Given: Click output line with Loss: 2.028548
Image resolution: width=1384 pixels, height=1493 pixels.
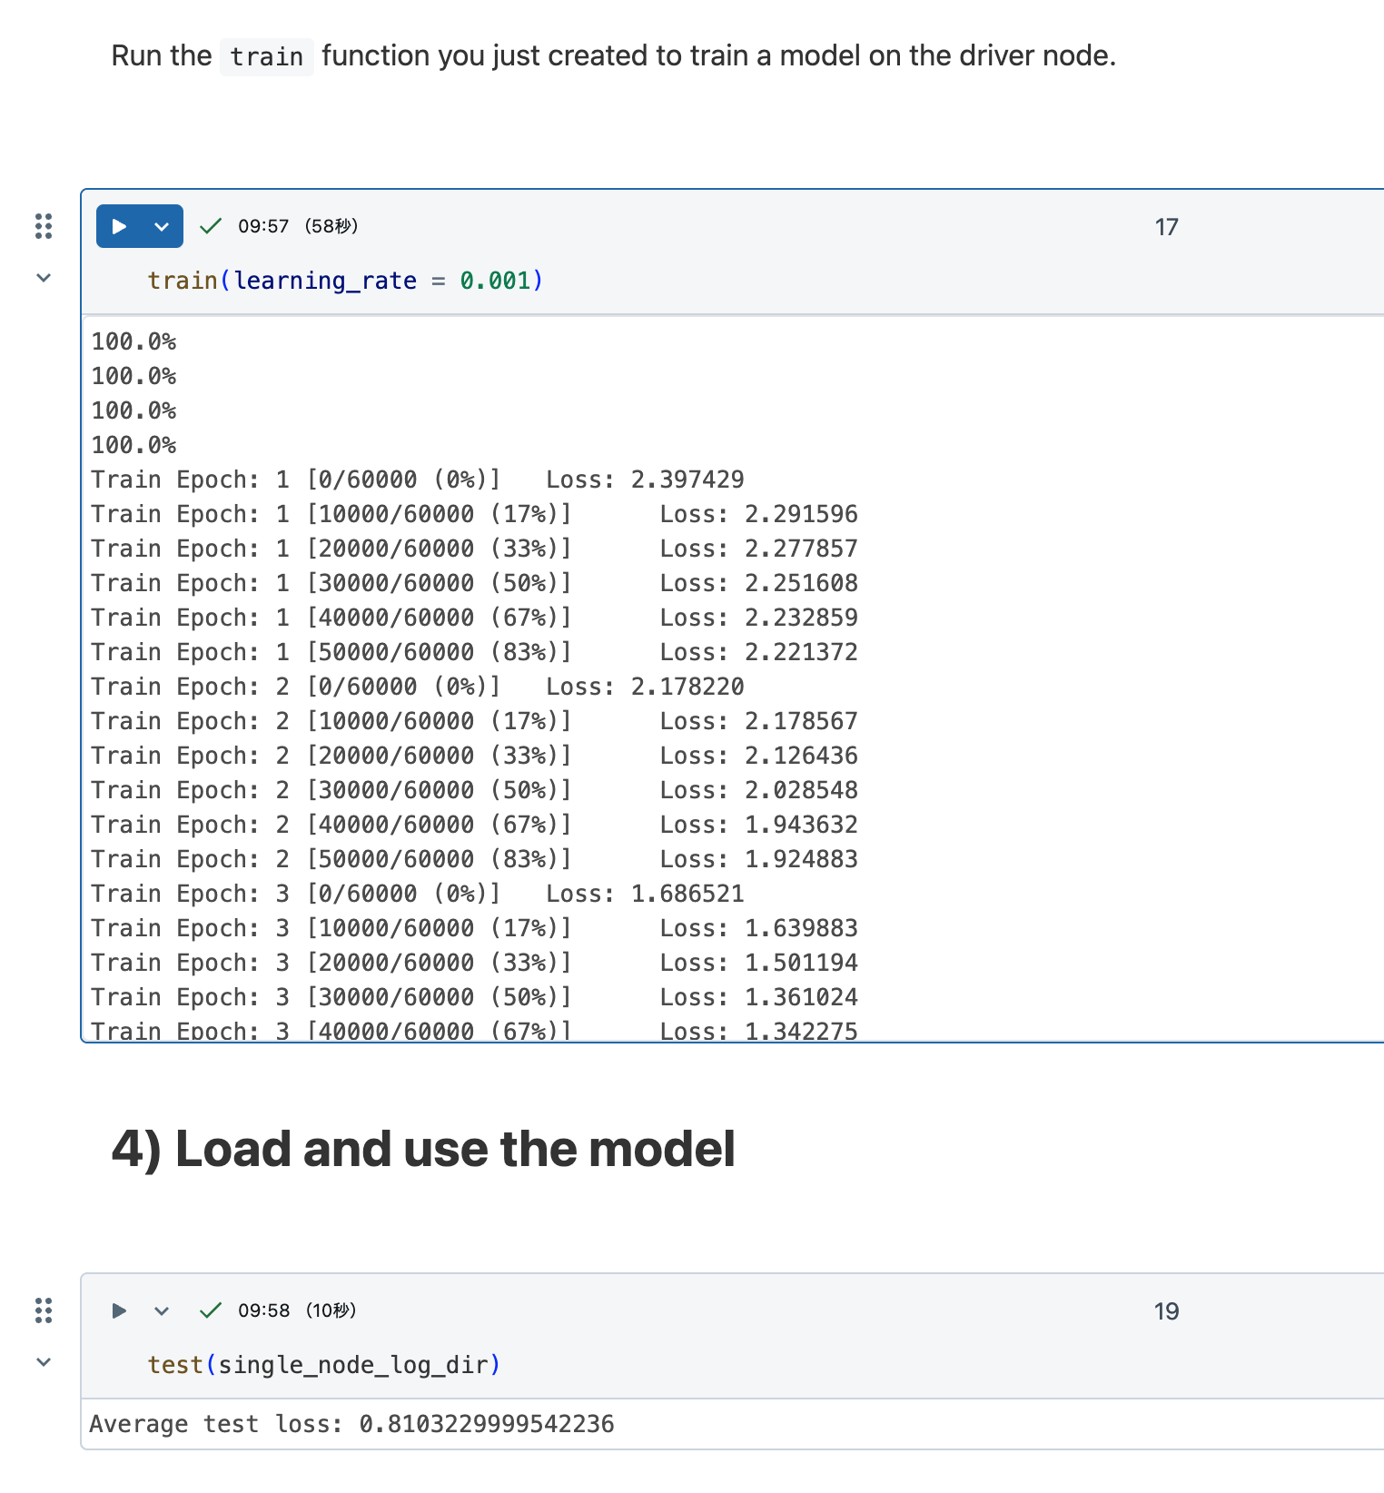Looking at the screenshot, I should click(474, 790).
